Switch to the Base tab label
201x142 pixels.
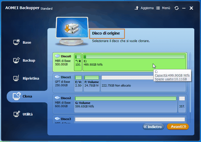pyautogui.click(x=27, y=42)
